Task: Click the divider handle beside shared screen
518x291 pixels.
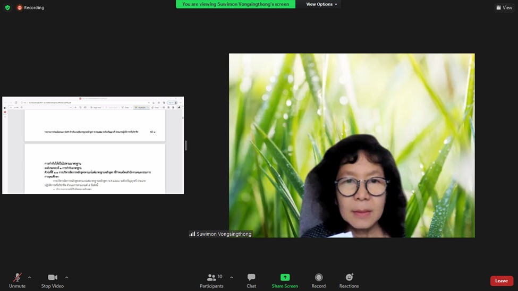Action: click(x=186, y=145)
